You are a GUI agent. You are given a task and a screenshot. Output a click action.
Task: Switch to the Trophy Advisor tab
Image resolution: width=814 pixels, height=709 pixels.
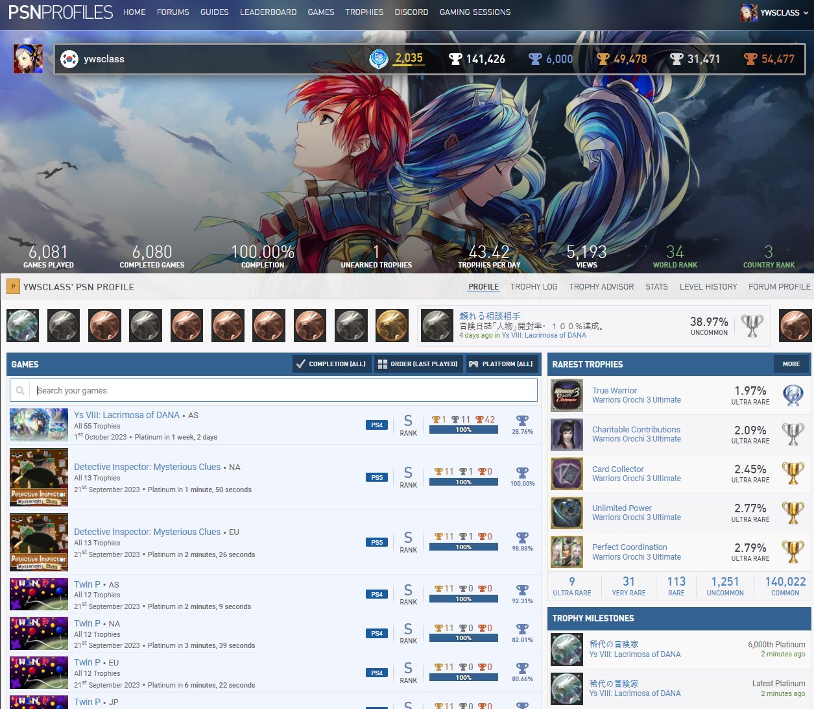[x=601, y=286]
